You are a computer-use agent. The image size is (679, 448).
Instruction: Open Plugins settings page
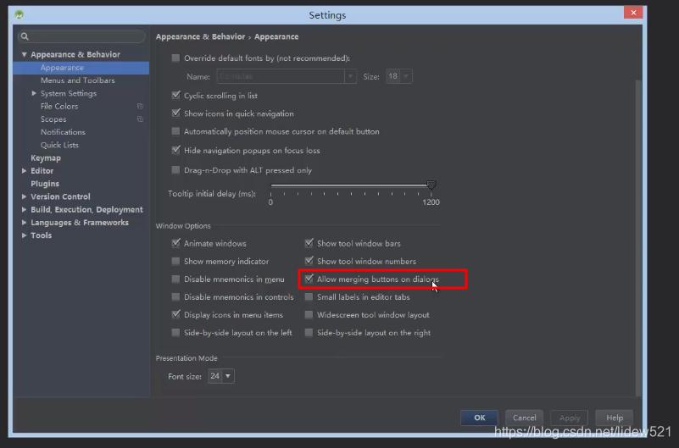point(45,184)
